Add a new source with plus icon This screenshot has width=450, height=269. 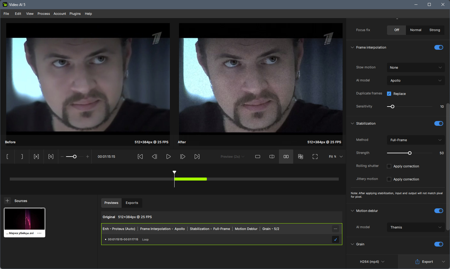coord(7,201)
